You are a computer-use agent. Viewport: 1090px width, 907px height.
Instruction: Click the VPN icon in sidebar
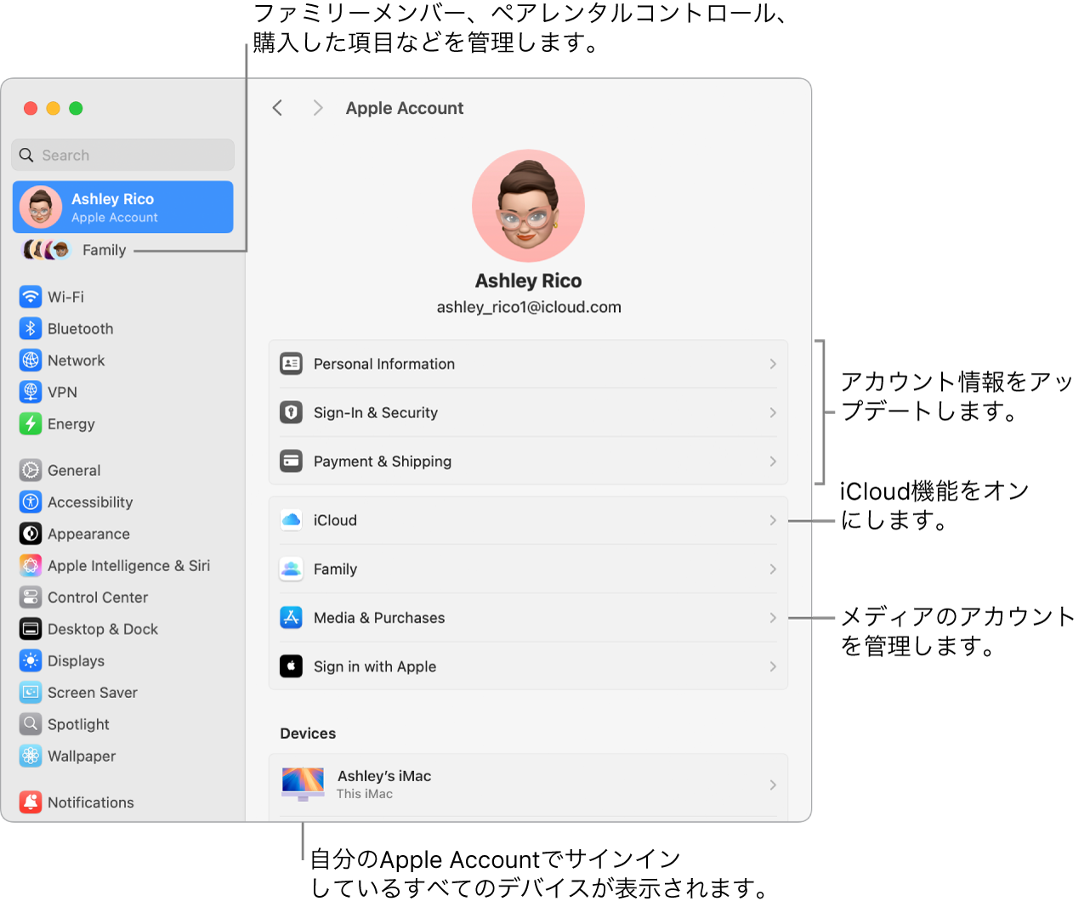click(31, 392)
